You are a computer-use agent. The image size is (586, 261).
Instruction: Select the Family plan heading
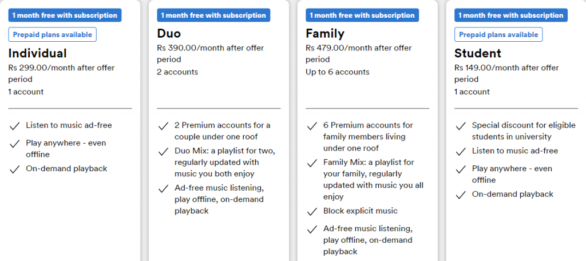[325, 34]
